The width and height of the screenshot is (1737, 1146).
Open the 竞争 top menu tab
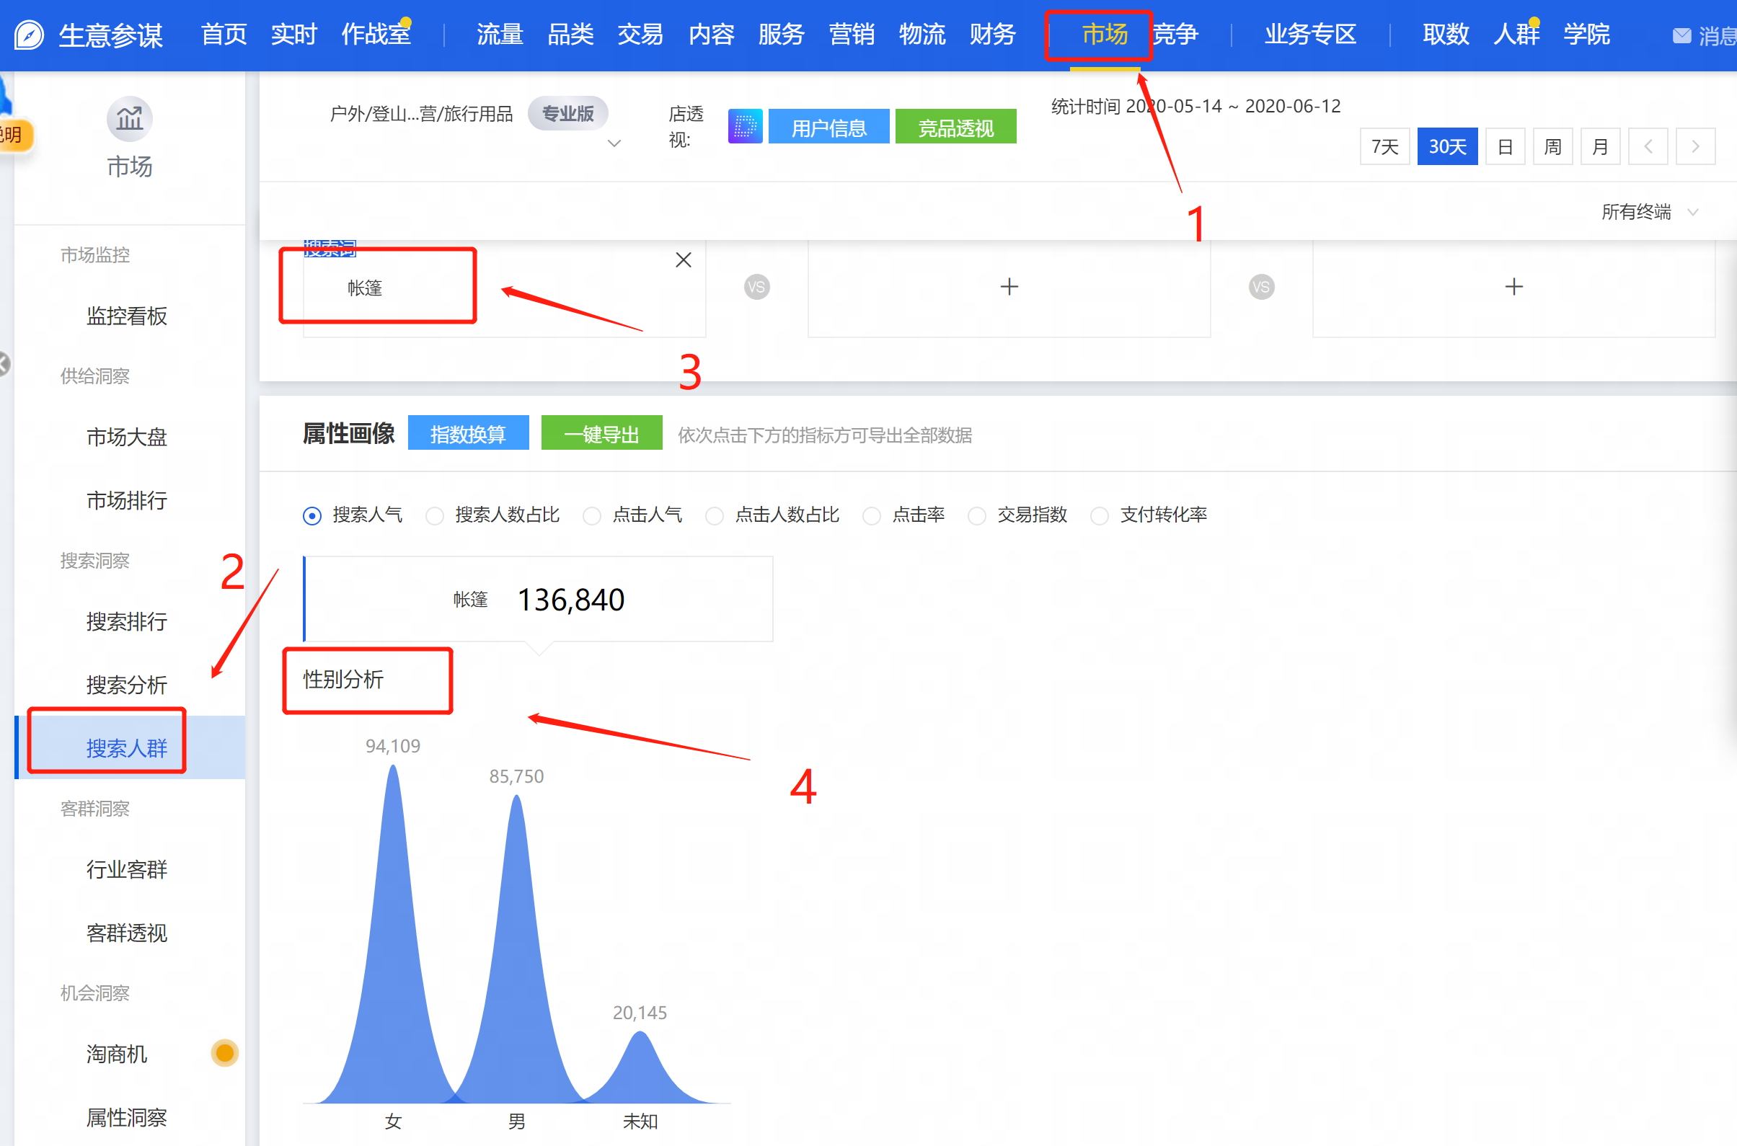point(1175,35)
